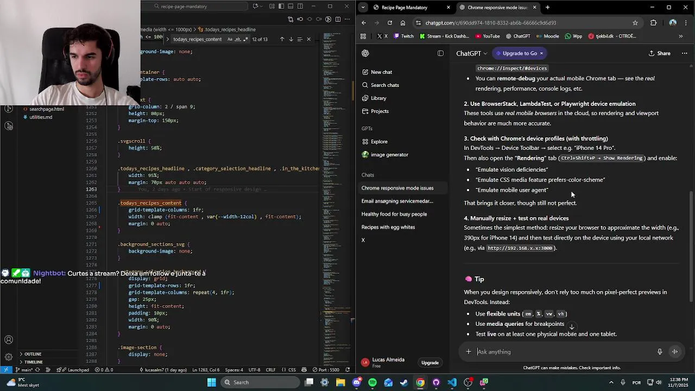The image size is (695, 391).
Task: Open the Recipes with egg whites chat
Action: point(388,227)
